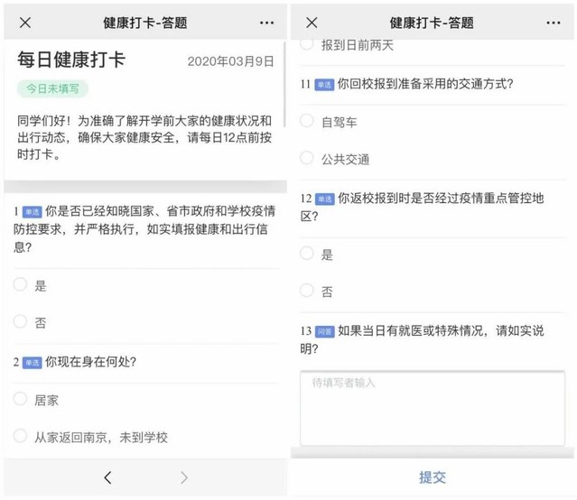The width and height of the screenshot is (577, 500).
Task: Select 公共交通 as transportation method
Action: (x=307, y=159)
